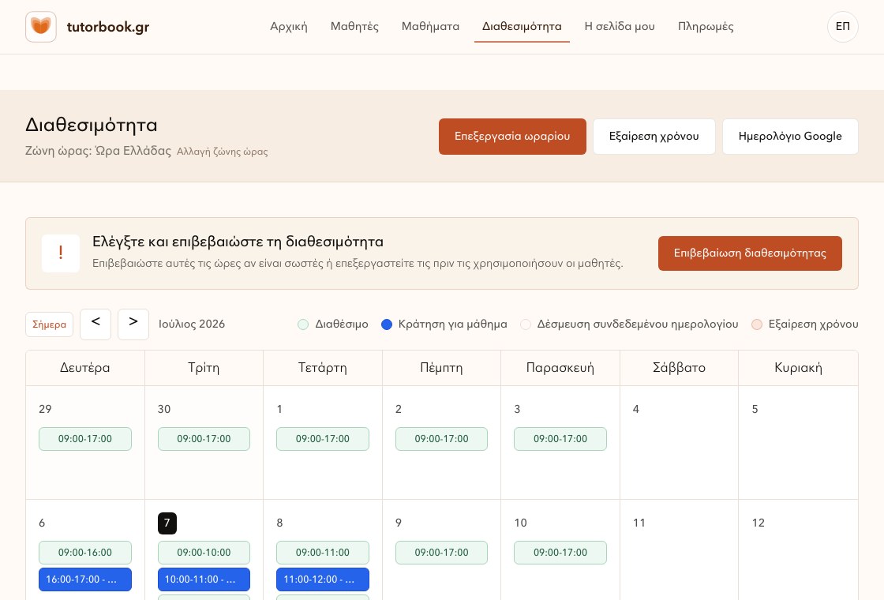Click day number 11 cell
The height and width of the screenshot is (600, 884).
click(679, 549)
